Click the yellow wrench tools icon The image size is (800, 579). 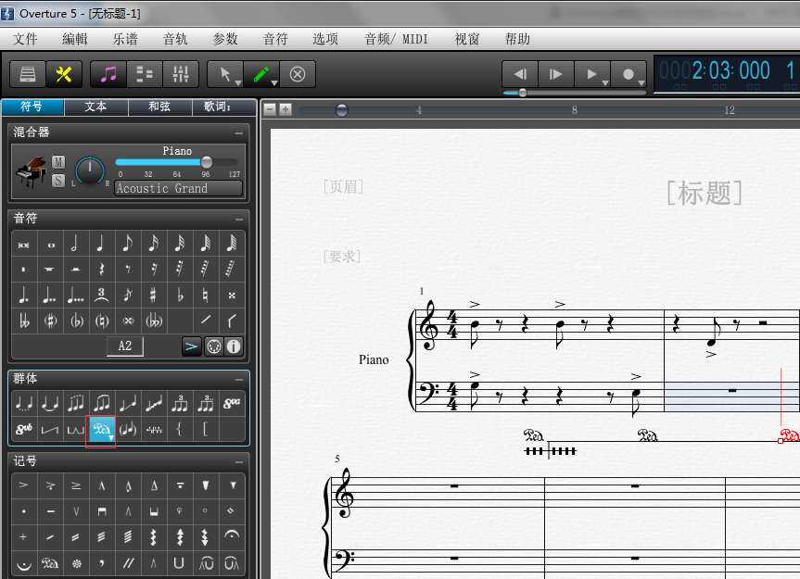tap(64, 74)
